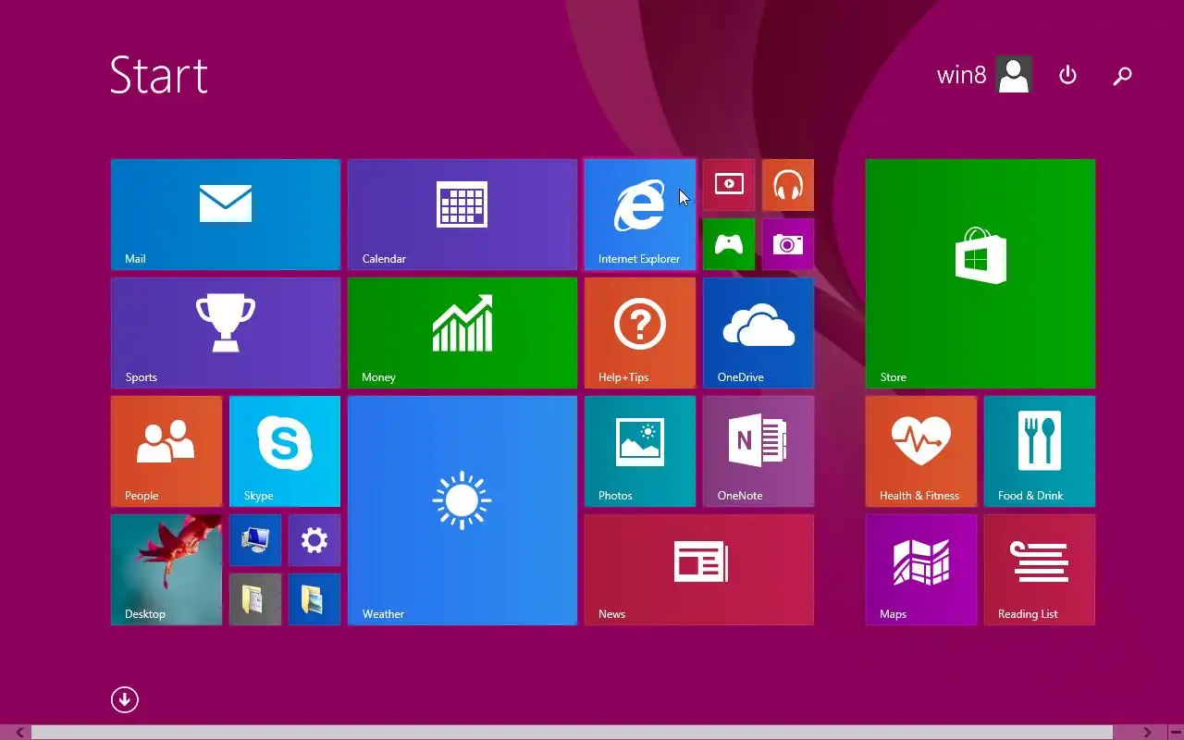Open the win8 user account menu
Screen dimensions: 1184x740
[984, 75]
